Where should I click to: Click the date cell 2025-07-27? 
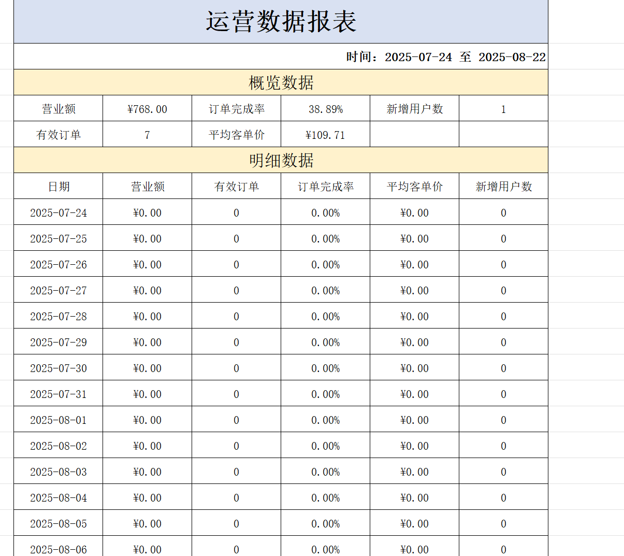click(59, 290)
